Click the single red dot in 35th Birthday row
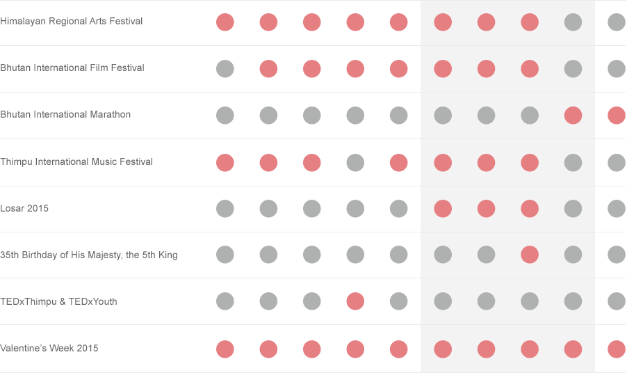 [530, 255]
